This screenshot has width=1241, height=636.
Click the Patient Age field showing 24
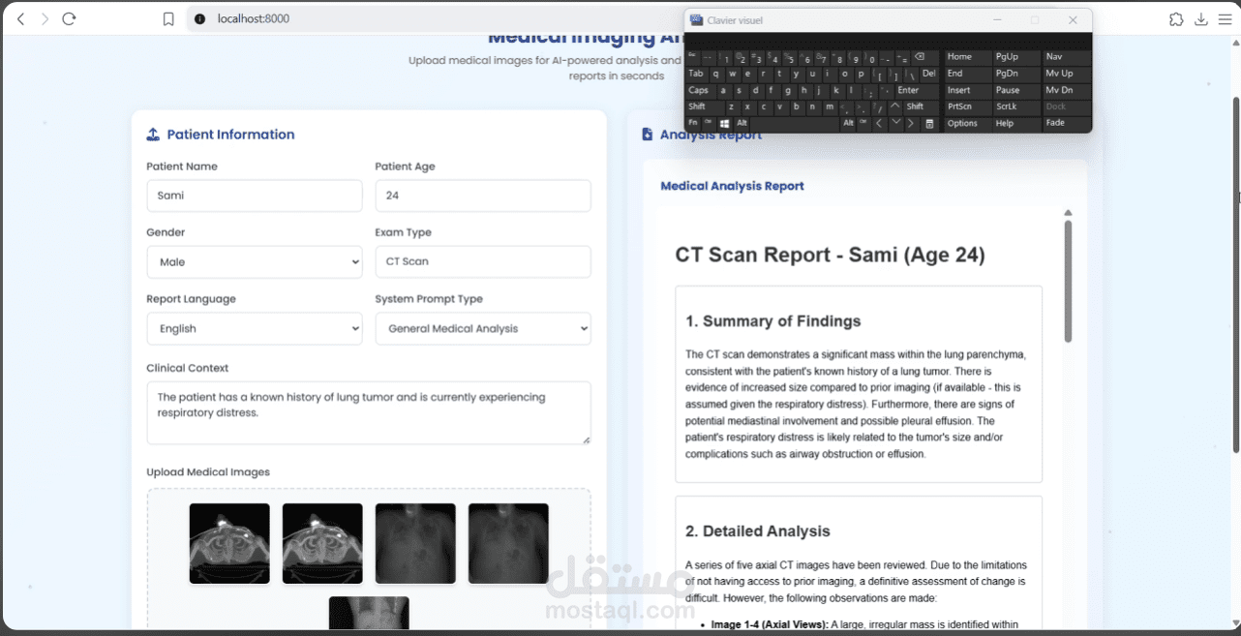(483, 196)
